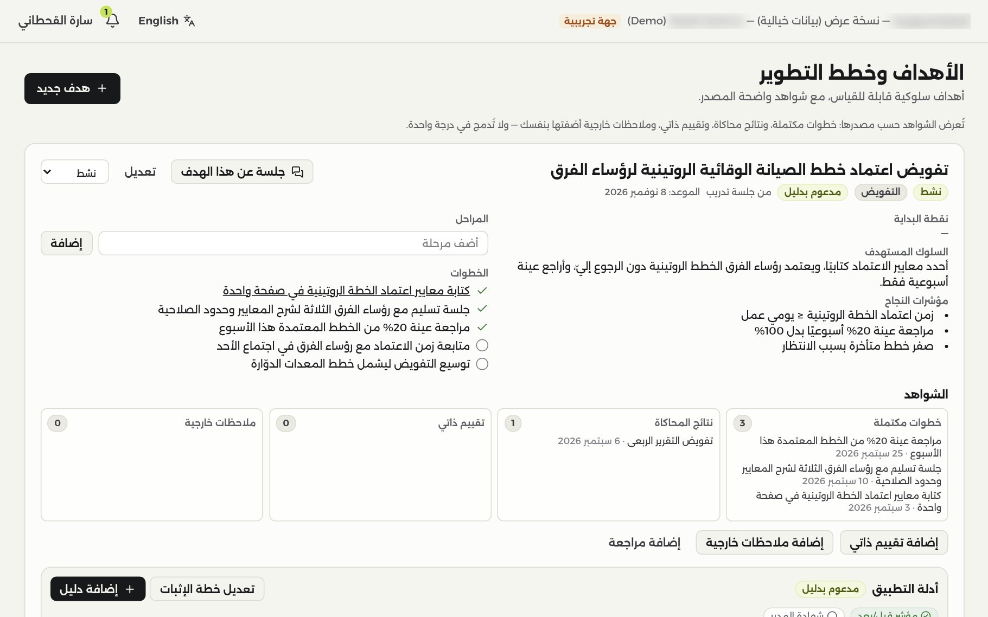Click the 'تفويض التقرير الربعي' simulation entry
The width and height of the screenshot is (988, 617).
(670, 441)
